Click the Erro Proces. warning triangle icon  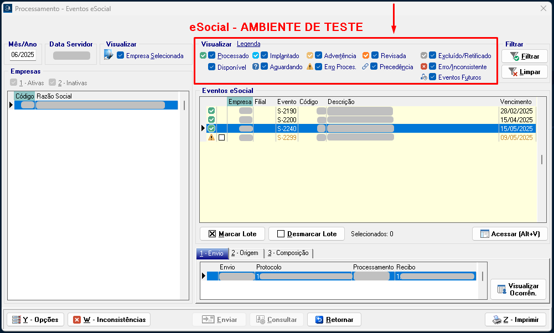point(310,67)
